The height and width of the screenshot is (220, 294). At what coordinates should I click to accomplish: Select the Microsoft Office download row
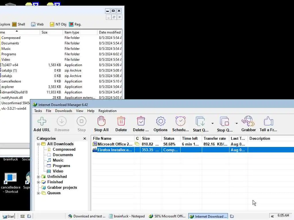click(193, 144)
